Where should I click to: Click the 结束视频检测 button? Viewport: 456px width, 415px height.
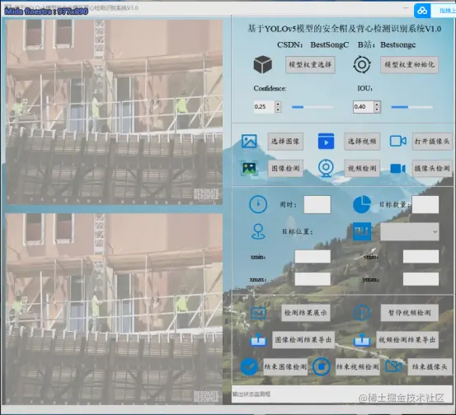(x=357, y=366)
